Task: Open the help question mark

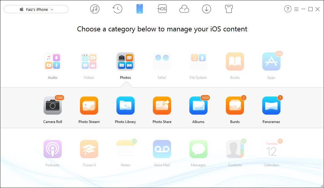Action: pos(288,9)
